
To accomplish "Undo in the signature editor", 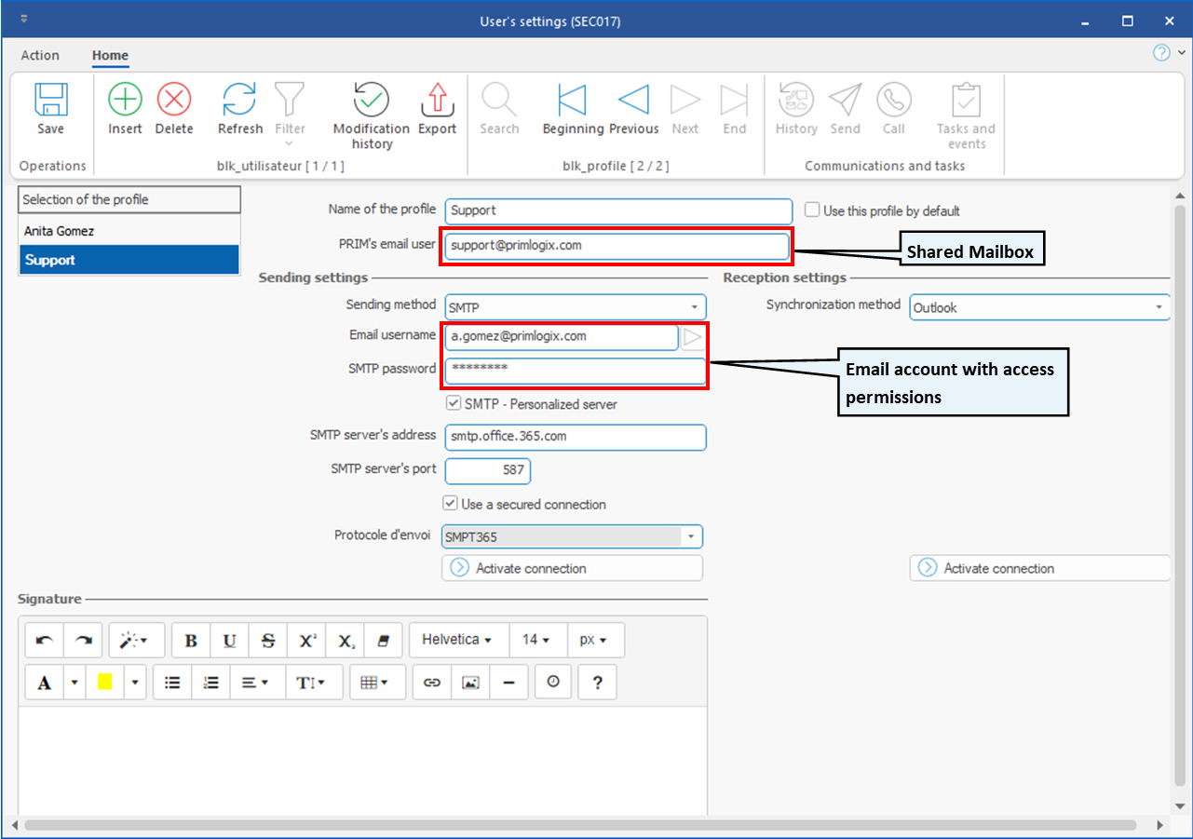I will [44, 641].
